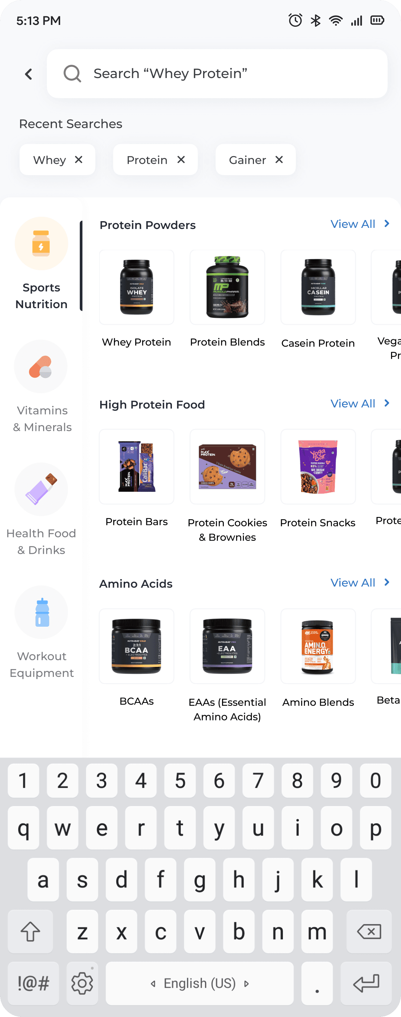Focus the Search Whey Protein field
Viewport: 401px width, 1017px height.
tap(217, 74)
